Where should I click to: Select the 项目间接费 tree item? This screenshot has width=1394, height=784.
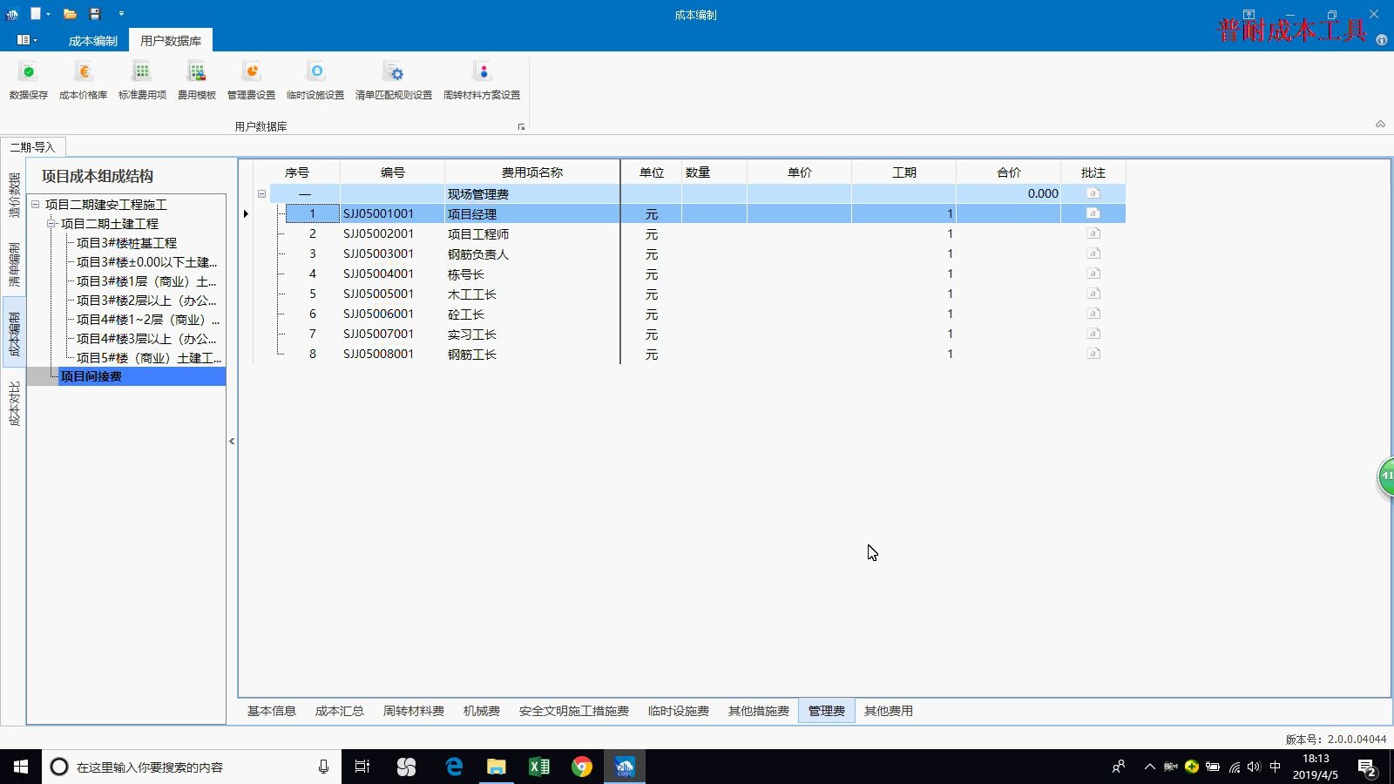tap(91, 376)
